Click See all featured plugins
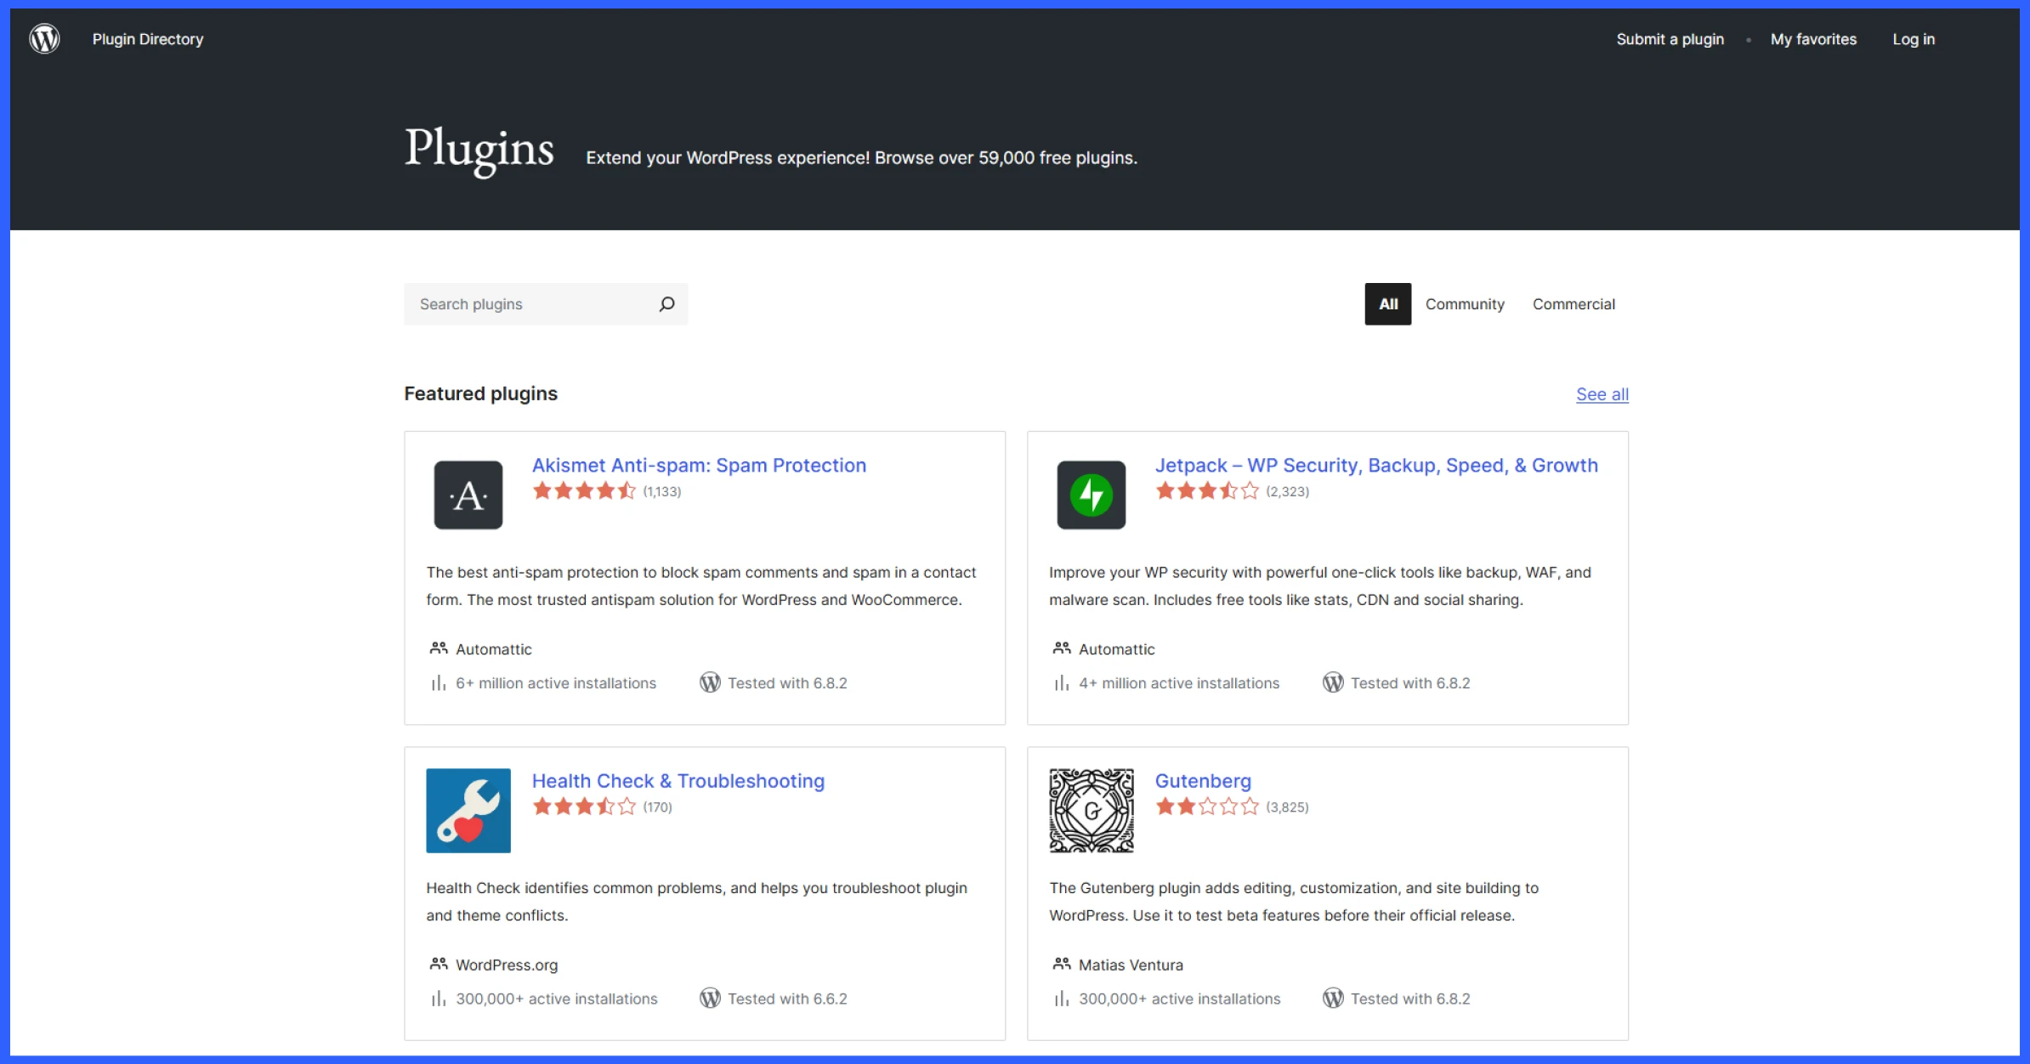 [x=1602, y=394]
